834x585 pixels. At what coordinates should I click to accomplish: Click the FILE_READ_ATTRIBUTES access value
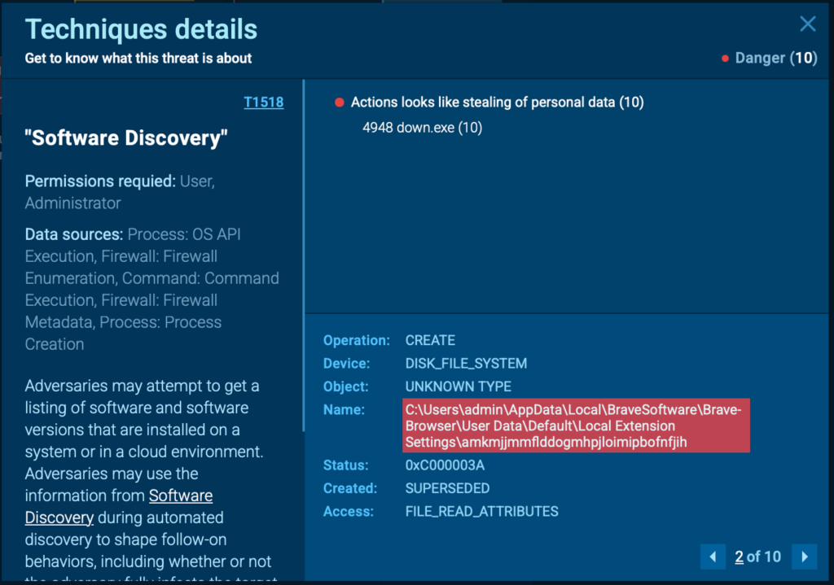tap(481, 512)
